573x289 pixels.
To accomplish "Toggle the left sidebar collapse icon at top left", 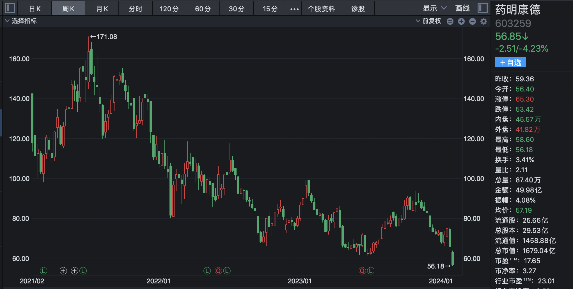I will (10, 8).
